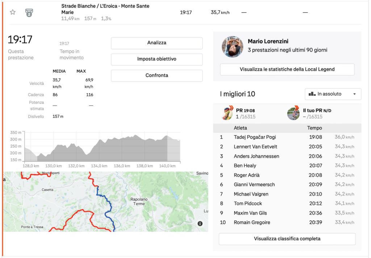
Task: Select Tom Pidcock in leaderboard
Action: tap(248, 203)
